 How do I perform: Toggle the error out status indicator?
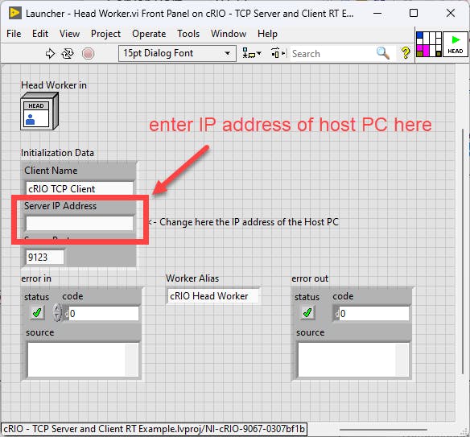(307, 313)
